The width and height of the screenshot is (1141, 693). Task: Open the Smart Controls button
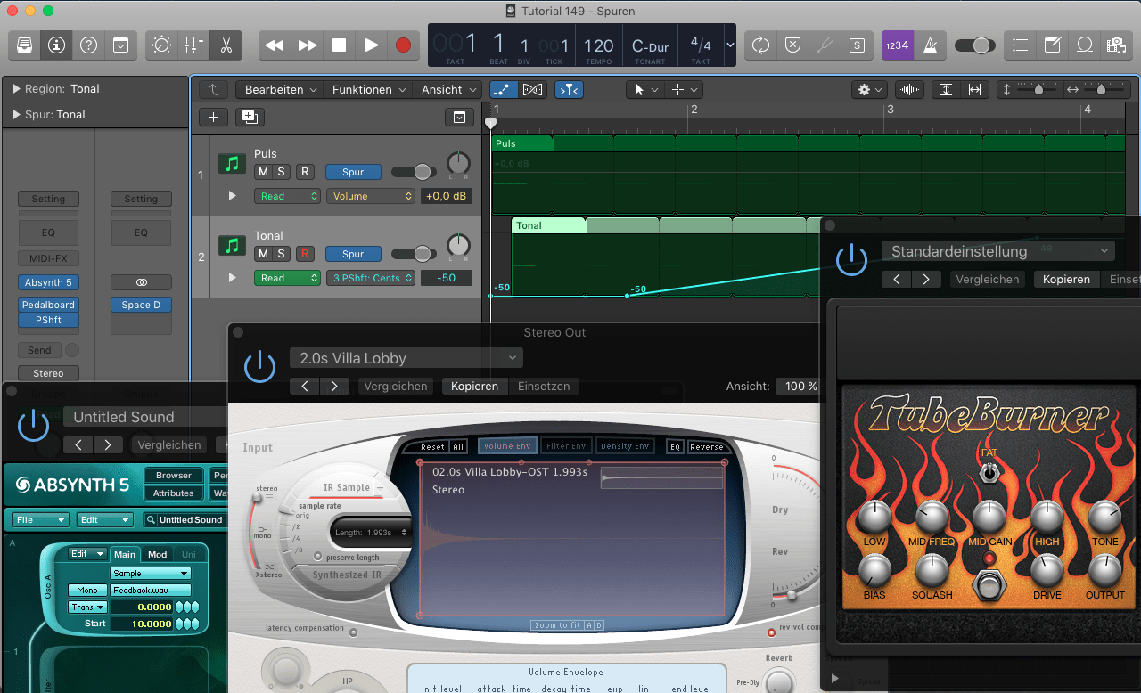161,45
